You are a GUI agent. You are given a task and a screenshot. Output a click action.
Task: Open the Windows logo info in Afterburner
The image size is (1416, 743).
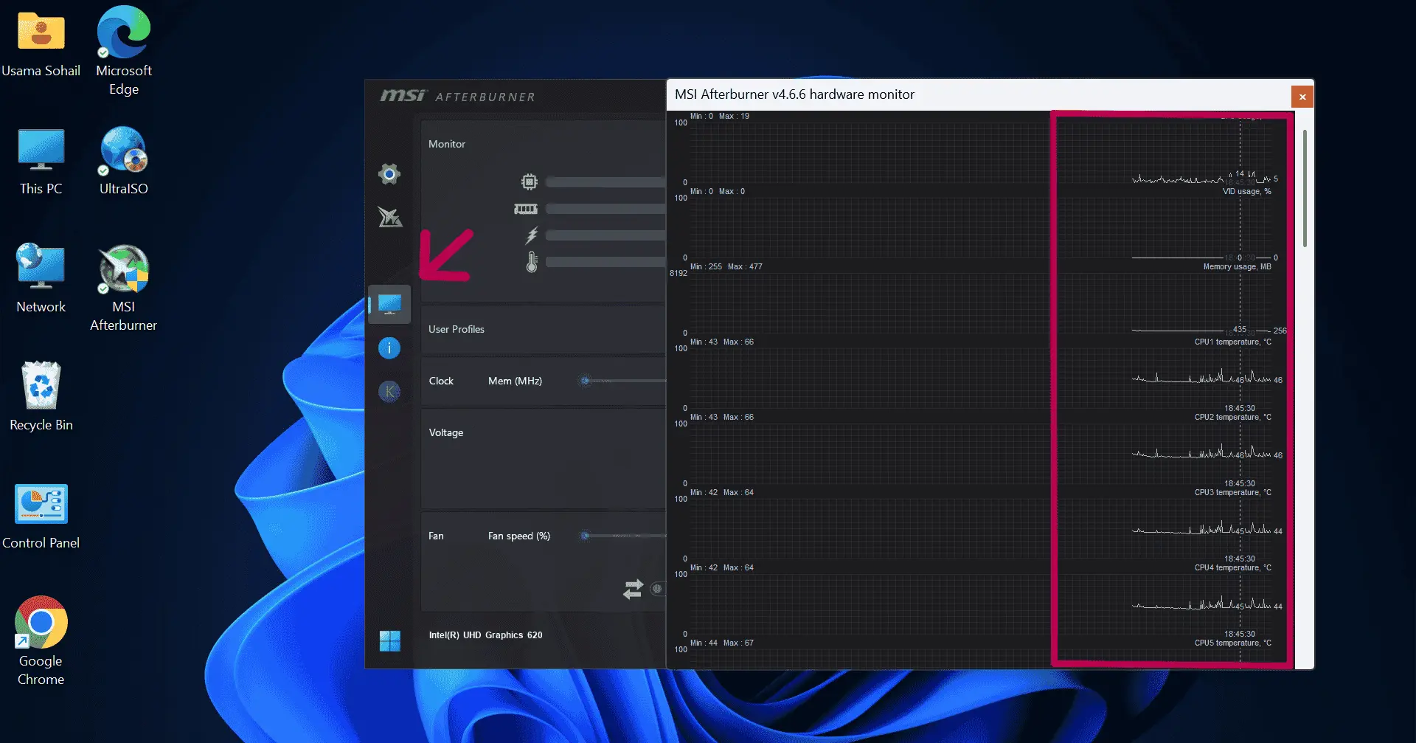coord(389,640)
